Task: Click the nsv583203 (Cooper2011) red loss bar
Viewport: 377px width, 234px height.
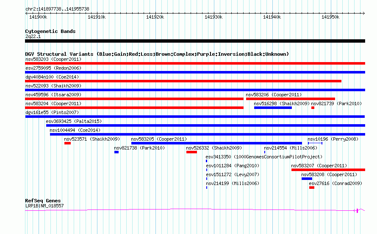Action: coord(195,63)
